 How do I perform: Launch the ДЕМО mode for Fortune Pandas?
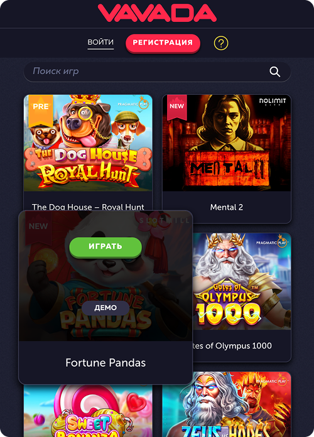(x=106, y=308)
